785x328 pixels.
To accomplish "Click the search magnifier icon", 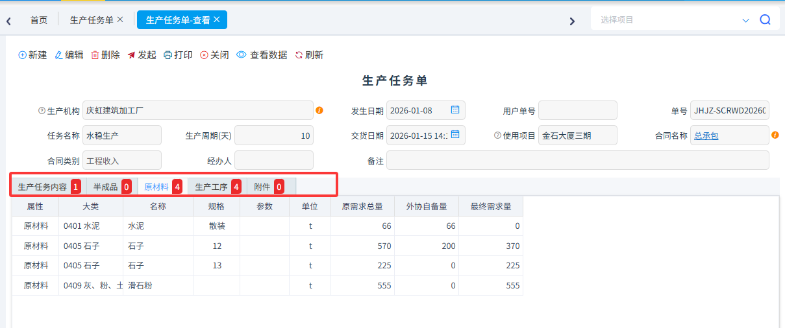I will coord(766,20).
